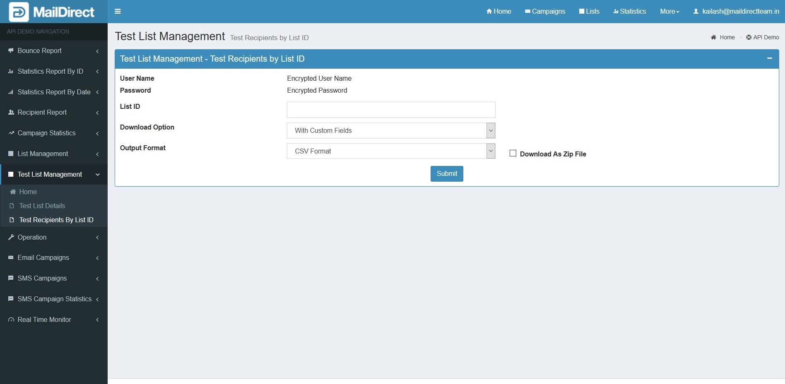The height and width of the screenshot is (384, 785).
Task: Click the MailDirect logo icon
Action: 19,12
